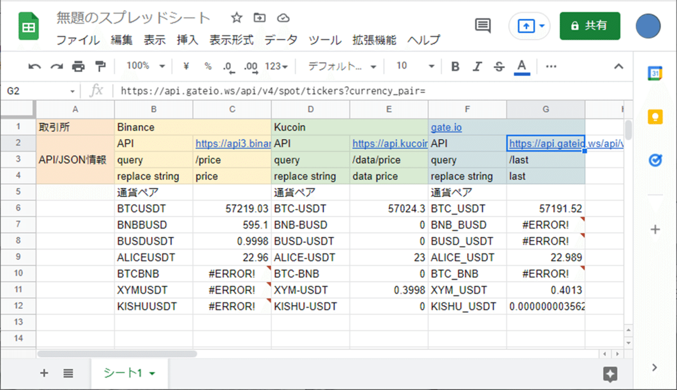Toggle italic formatting
The height and width of the screenshot is (390, 677).
(x=477, y=67)
